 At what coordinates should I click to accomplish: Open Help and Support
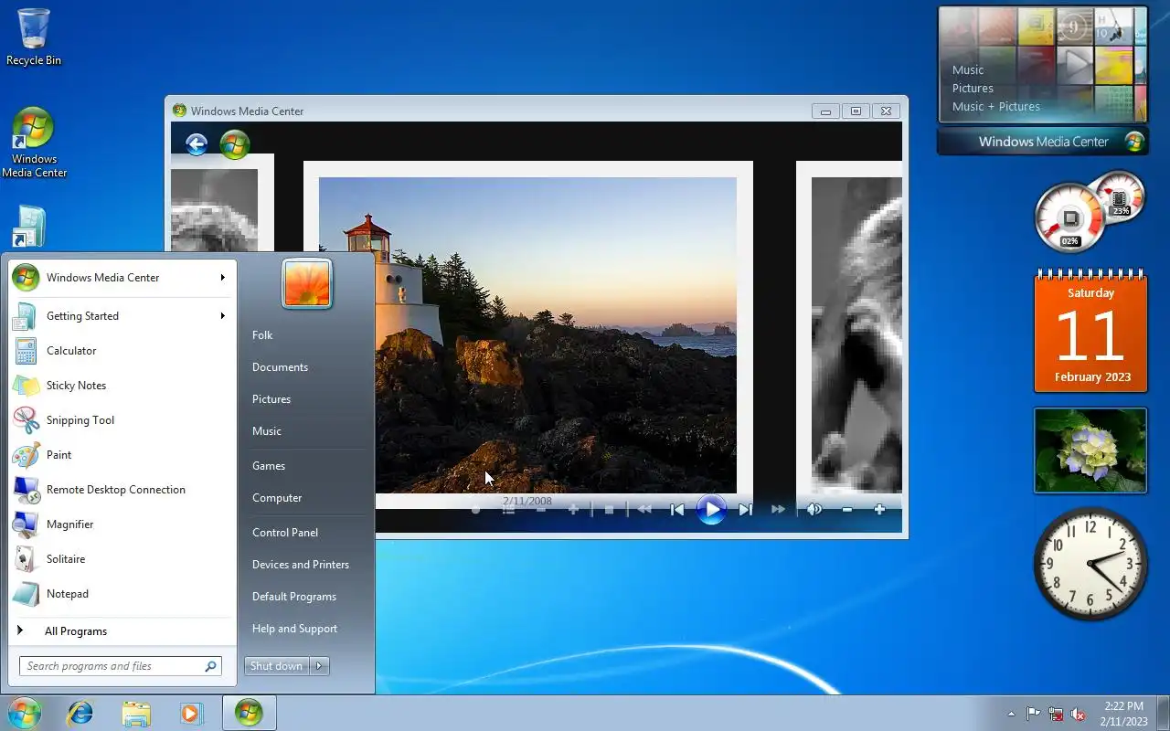[x=294, y=629]
